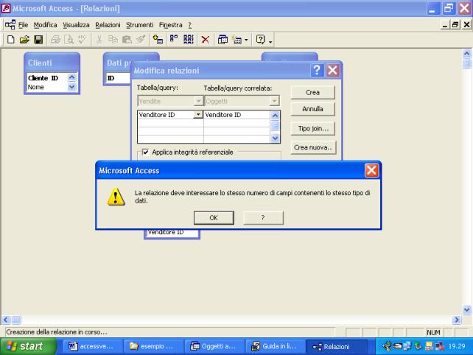
Task: Switch to esempio taskbar folder item
Action: [153, 346]
